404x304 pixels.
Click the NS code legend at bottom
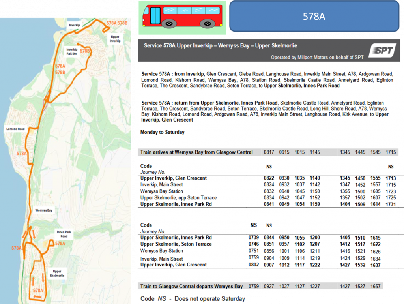193,299
